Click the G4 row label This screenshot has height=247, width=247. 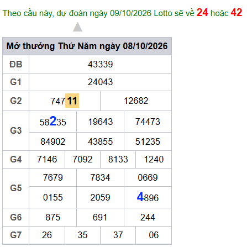click(15, 159)
